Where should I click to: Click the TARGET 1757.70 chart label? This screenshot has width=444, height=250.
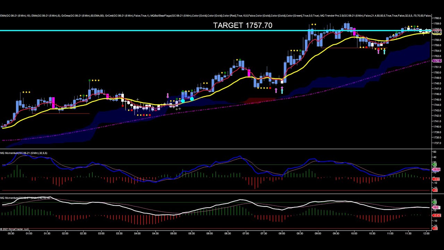pyautogui.click(x=242, y=25)
